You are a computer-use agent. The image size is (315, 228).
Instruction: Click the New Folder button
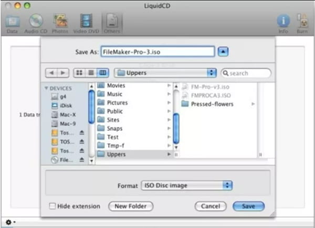pos(131,206)
